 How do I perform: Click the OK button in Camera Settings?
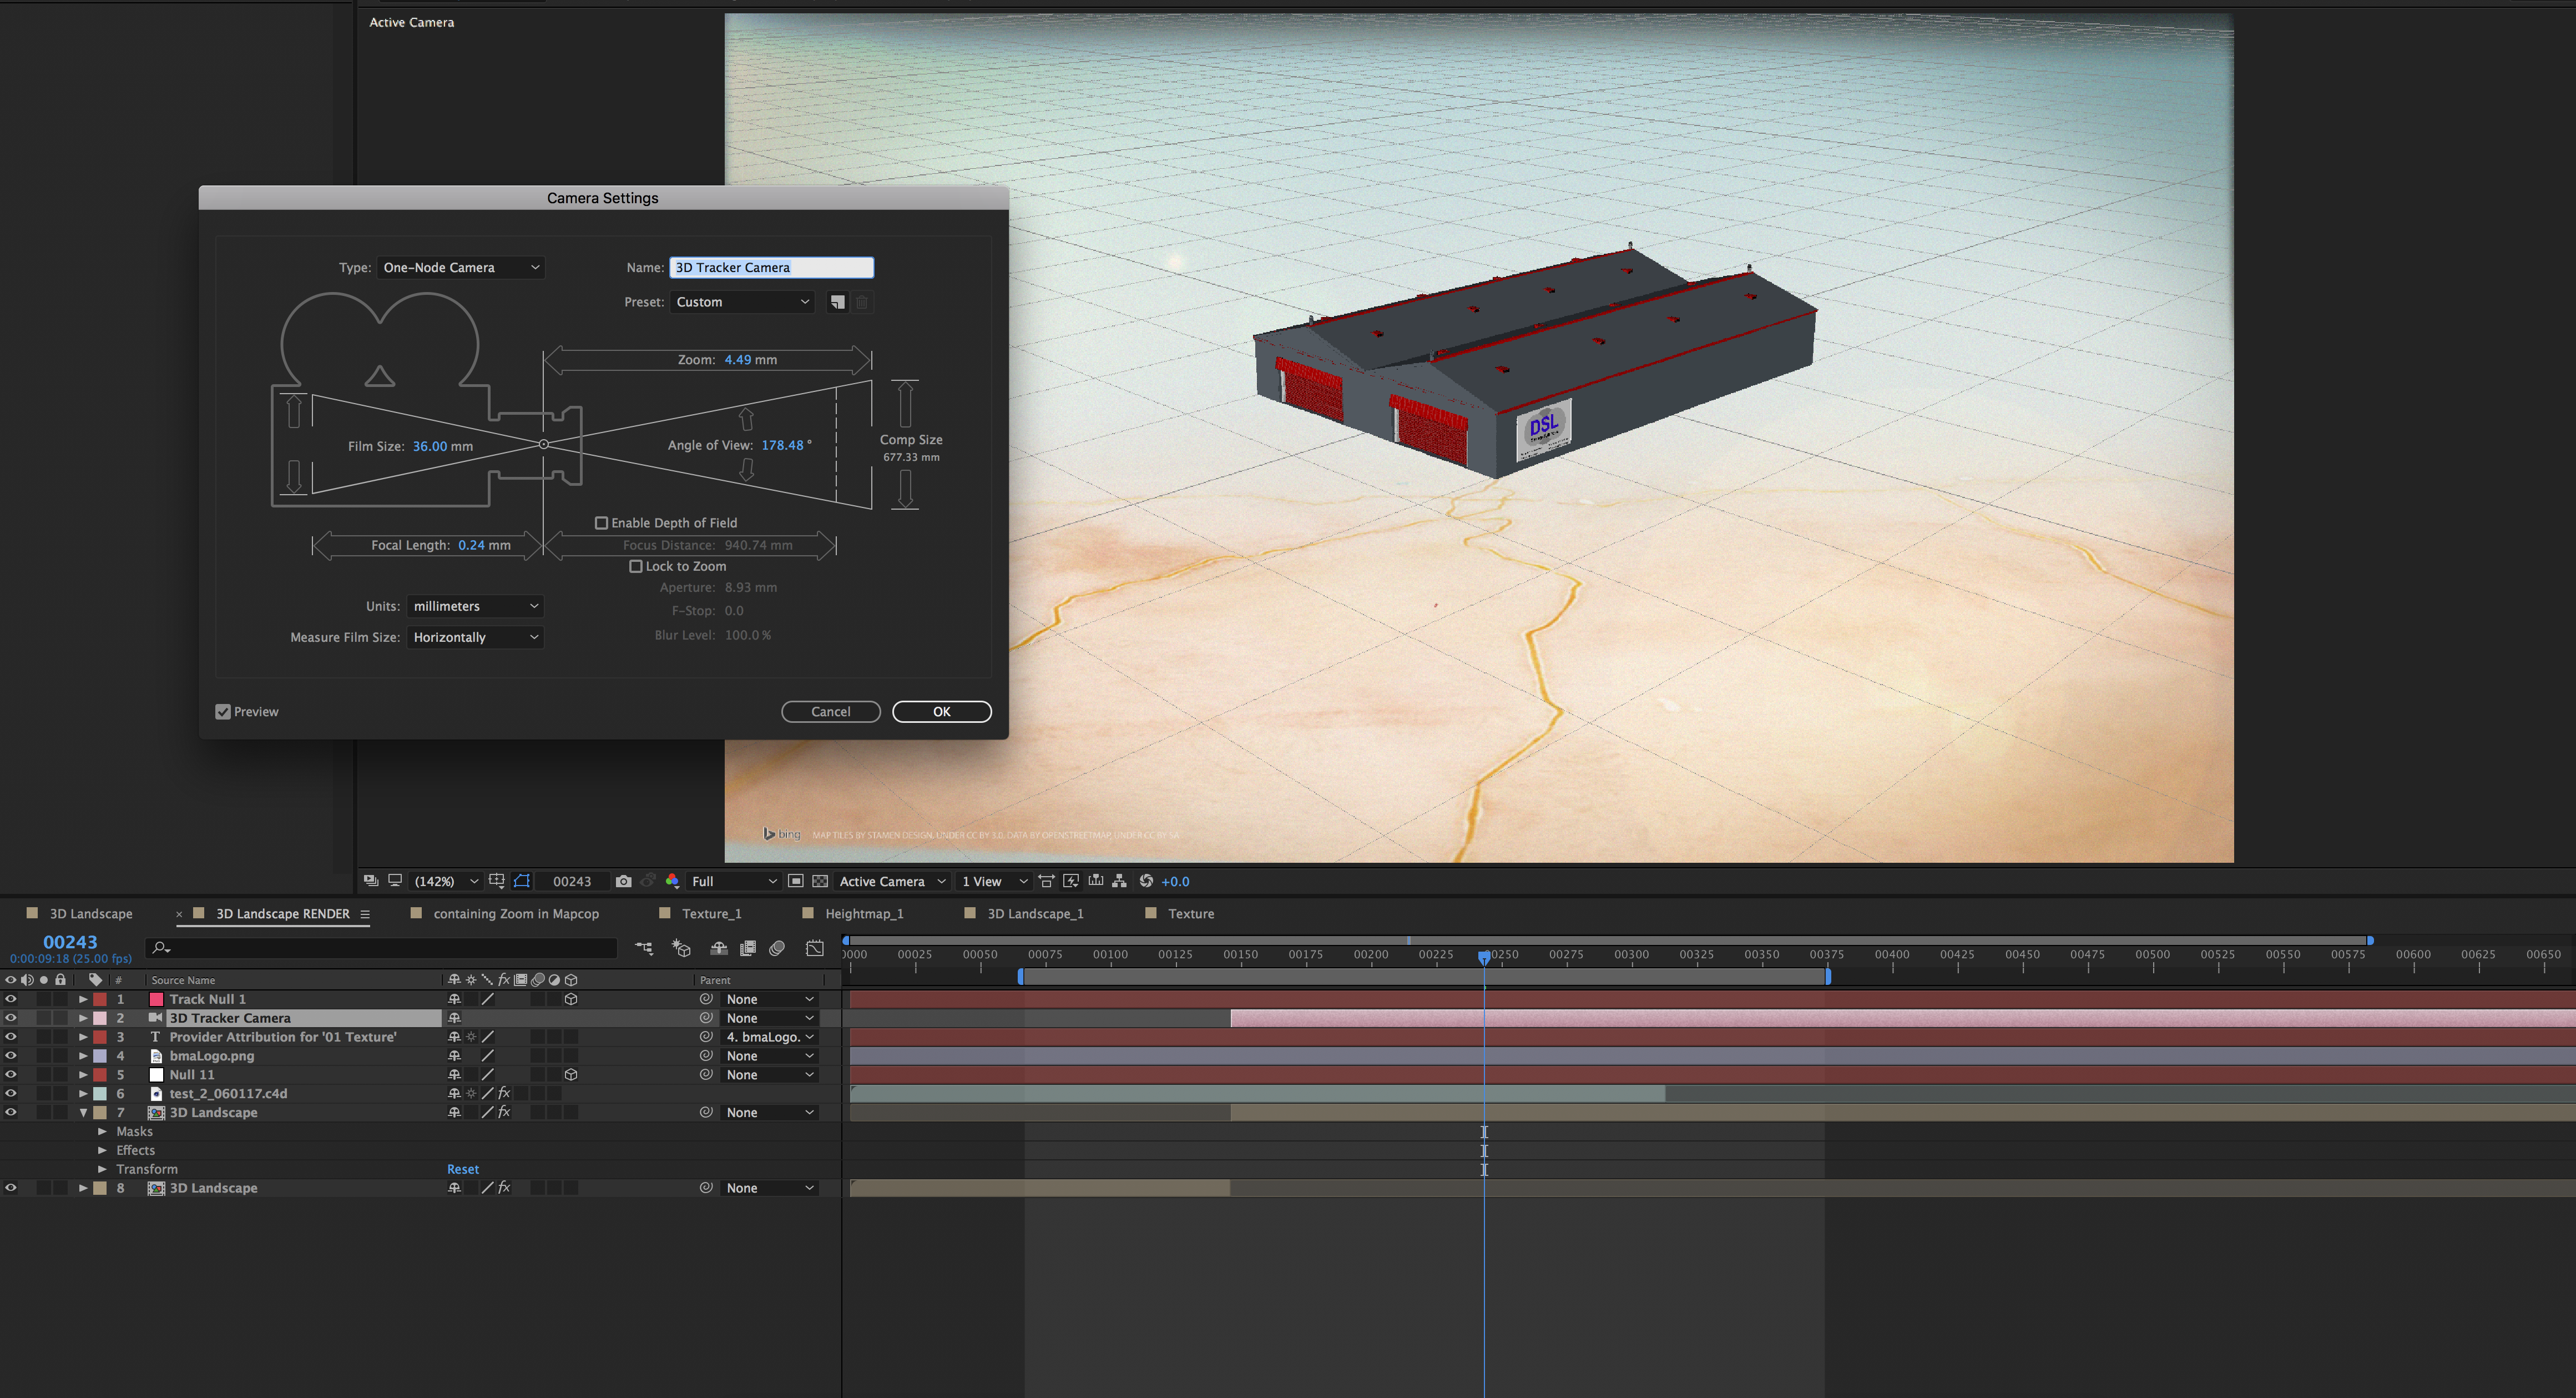(x=941, y=712)
